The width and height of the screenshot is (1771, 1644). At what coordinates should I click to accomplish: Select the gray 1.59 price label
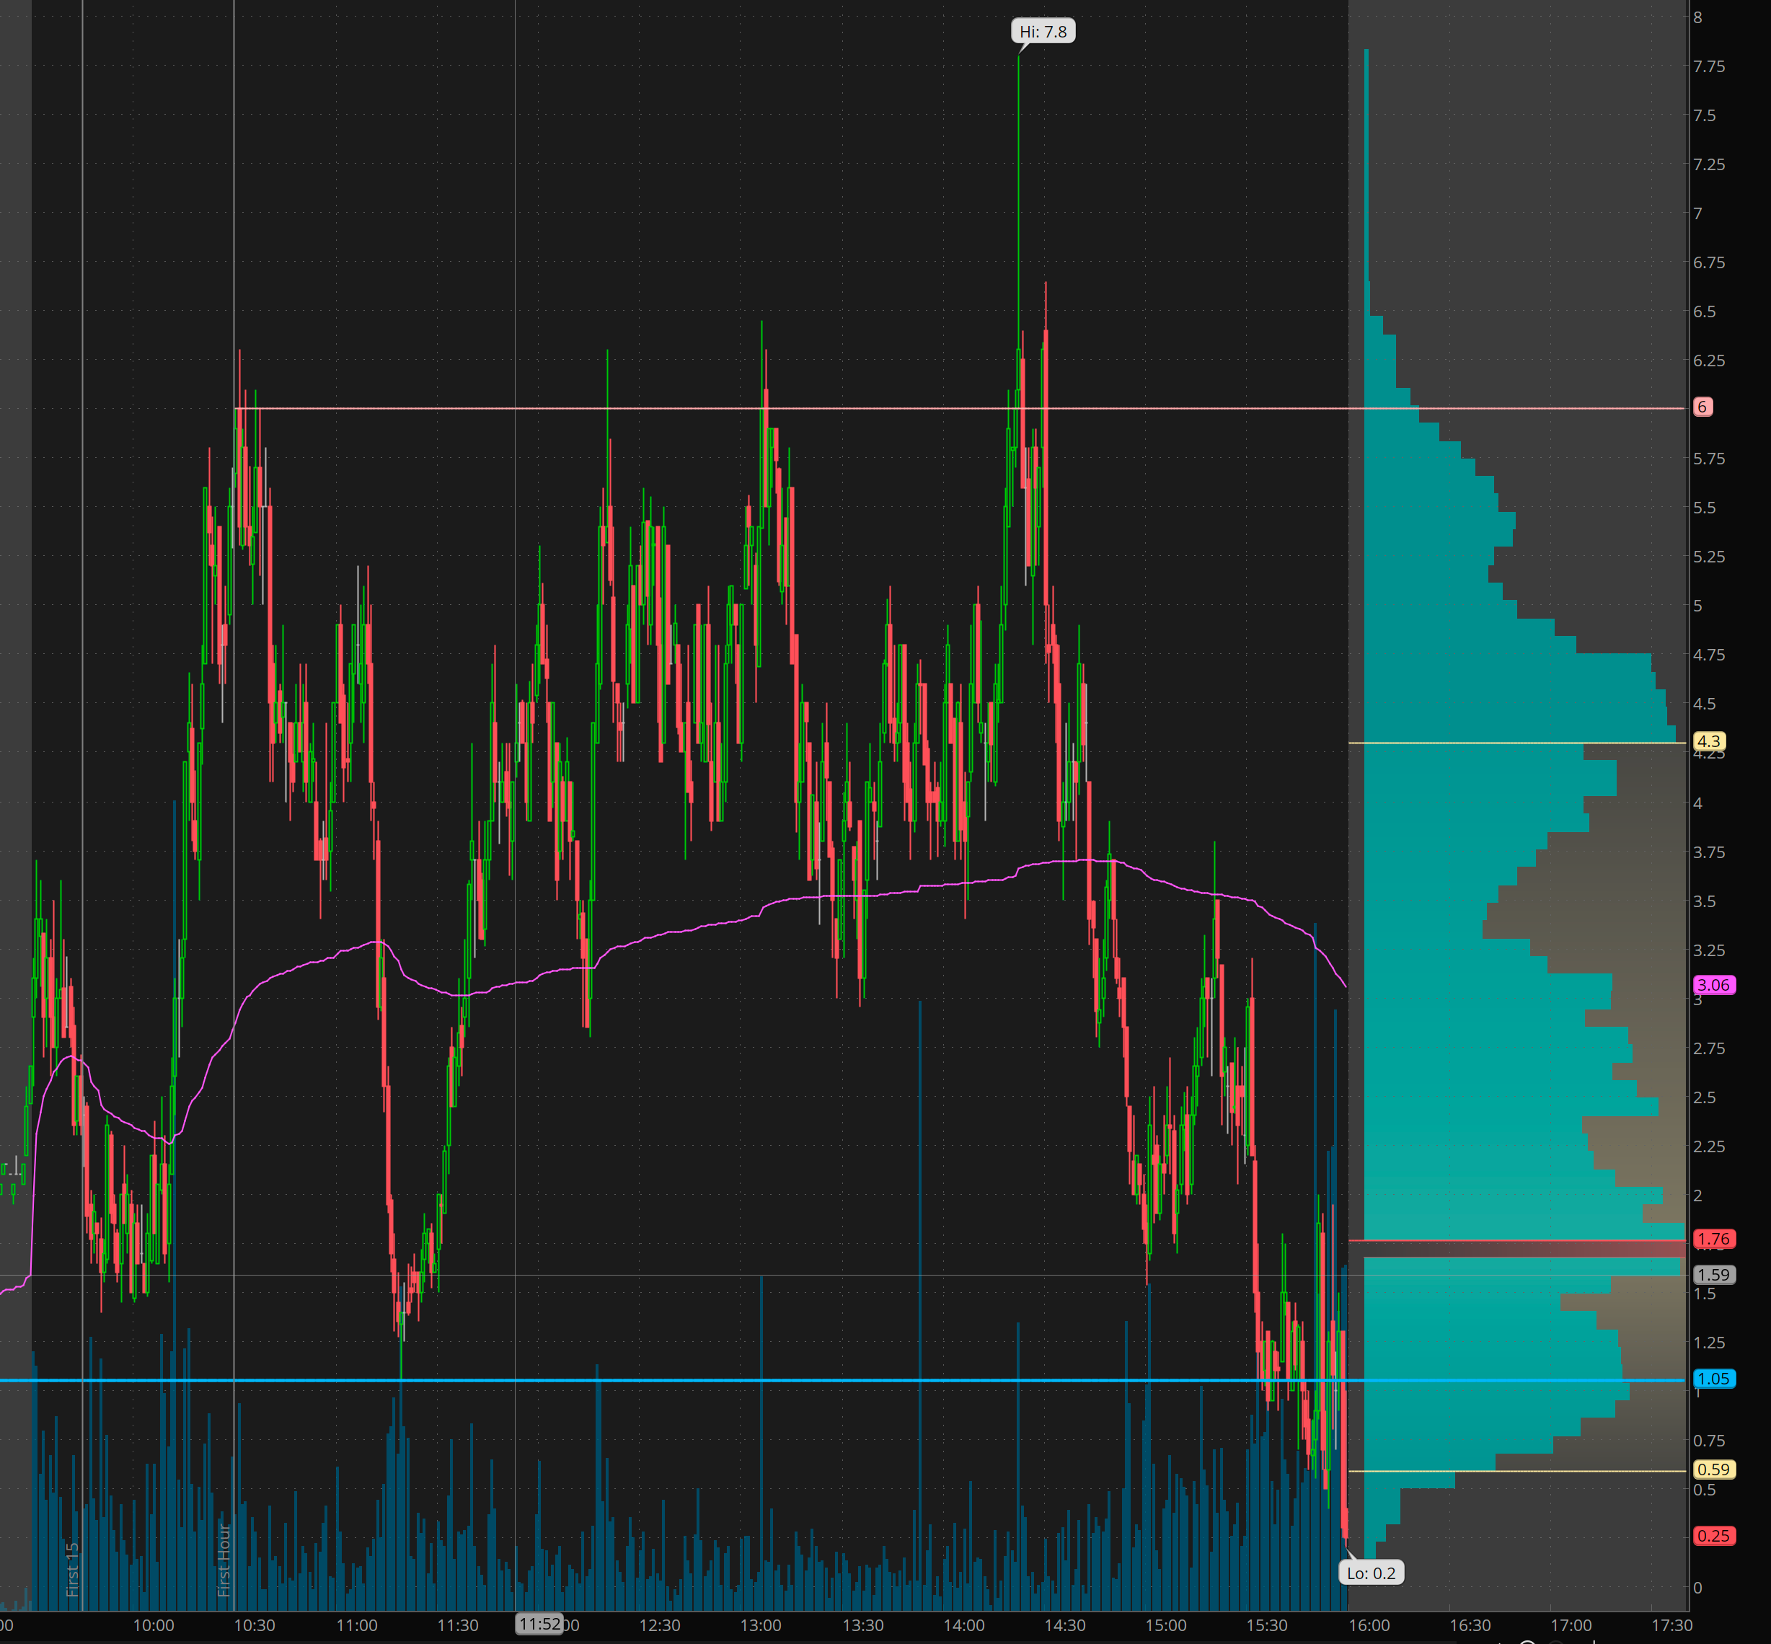(1713, 1275)
